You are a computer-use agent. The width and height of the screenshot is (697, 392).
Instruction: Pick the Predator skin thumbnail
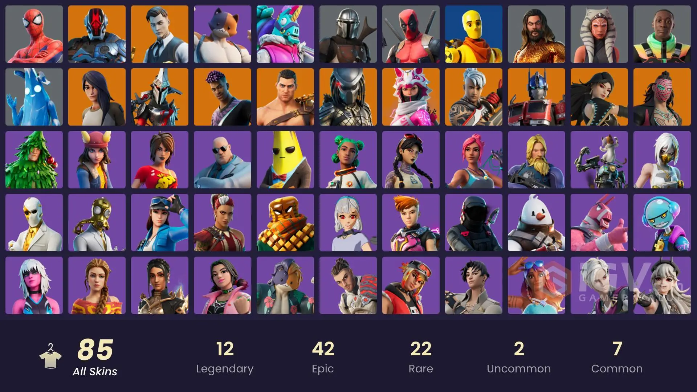coord(348,97)
